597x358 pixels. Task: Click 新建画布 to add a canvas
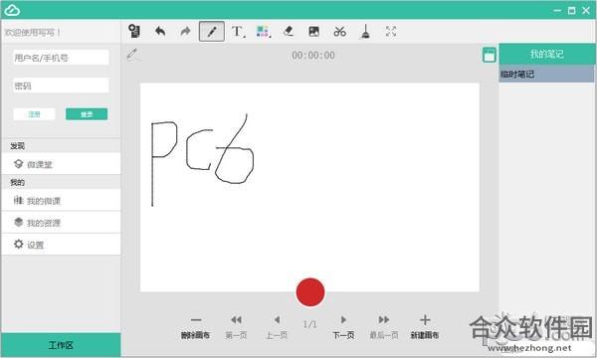tap(425, 327)
